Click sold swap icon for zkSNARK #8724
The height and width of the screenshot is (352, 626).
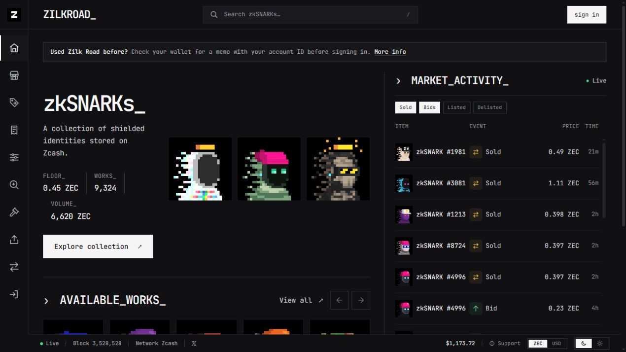(x=476, y=246)
